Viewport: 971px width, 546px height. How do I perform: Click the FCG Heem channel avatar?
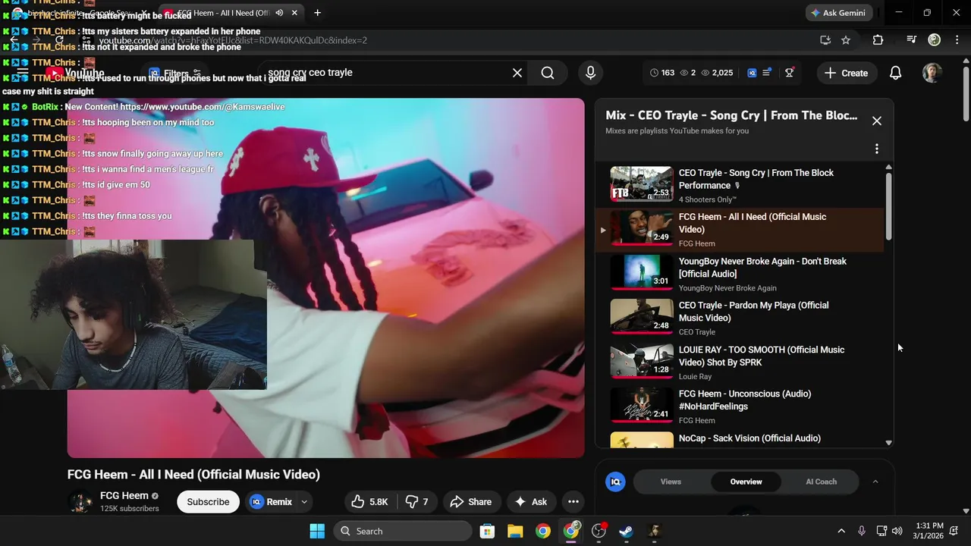click(80, 501)
